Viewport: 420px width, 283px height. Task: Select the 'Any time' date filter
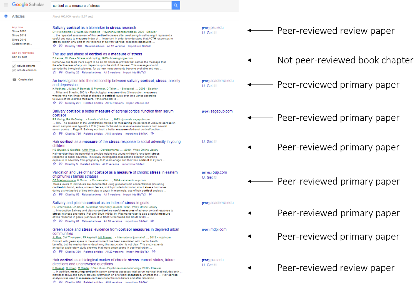[x=17, y=27]
